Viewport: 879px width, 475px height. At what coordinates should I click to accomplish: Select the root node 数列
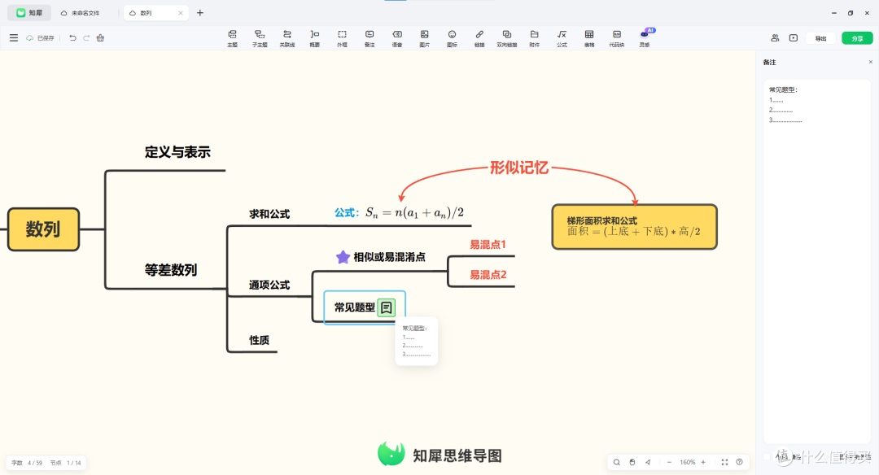tap(43, 229)
